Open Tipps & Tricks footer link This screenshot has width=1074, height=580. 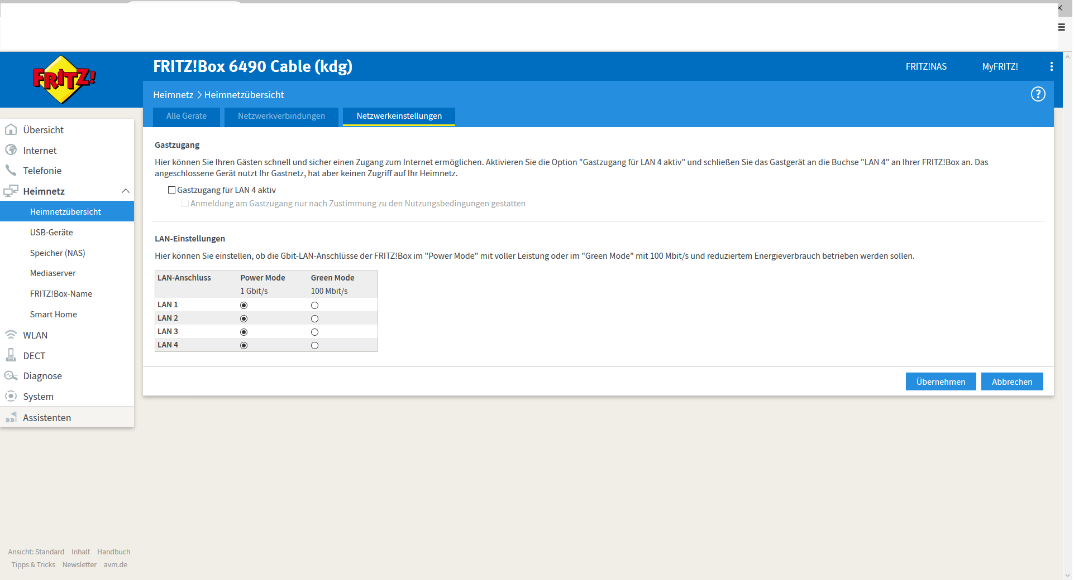coord(34,564)
